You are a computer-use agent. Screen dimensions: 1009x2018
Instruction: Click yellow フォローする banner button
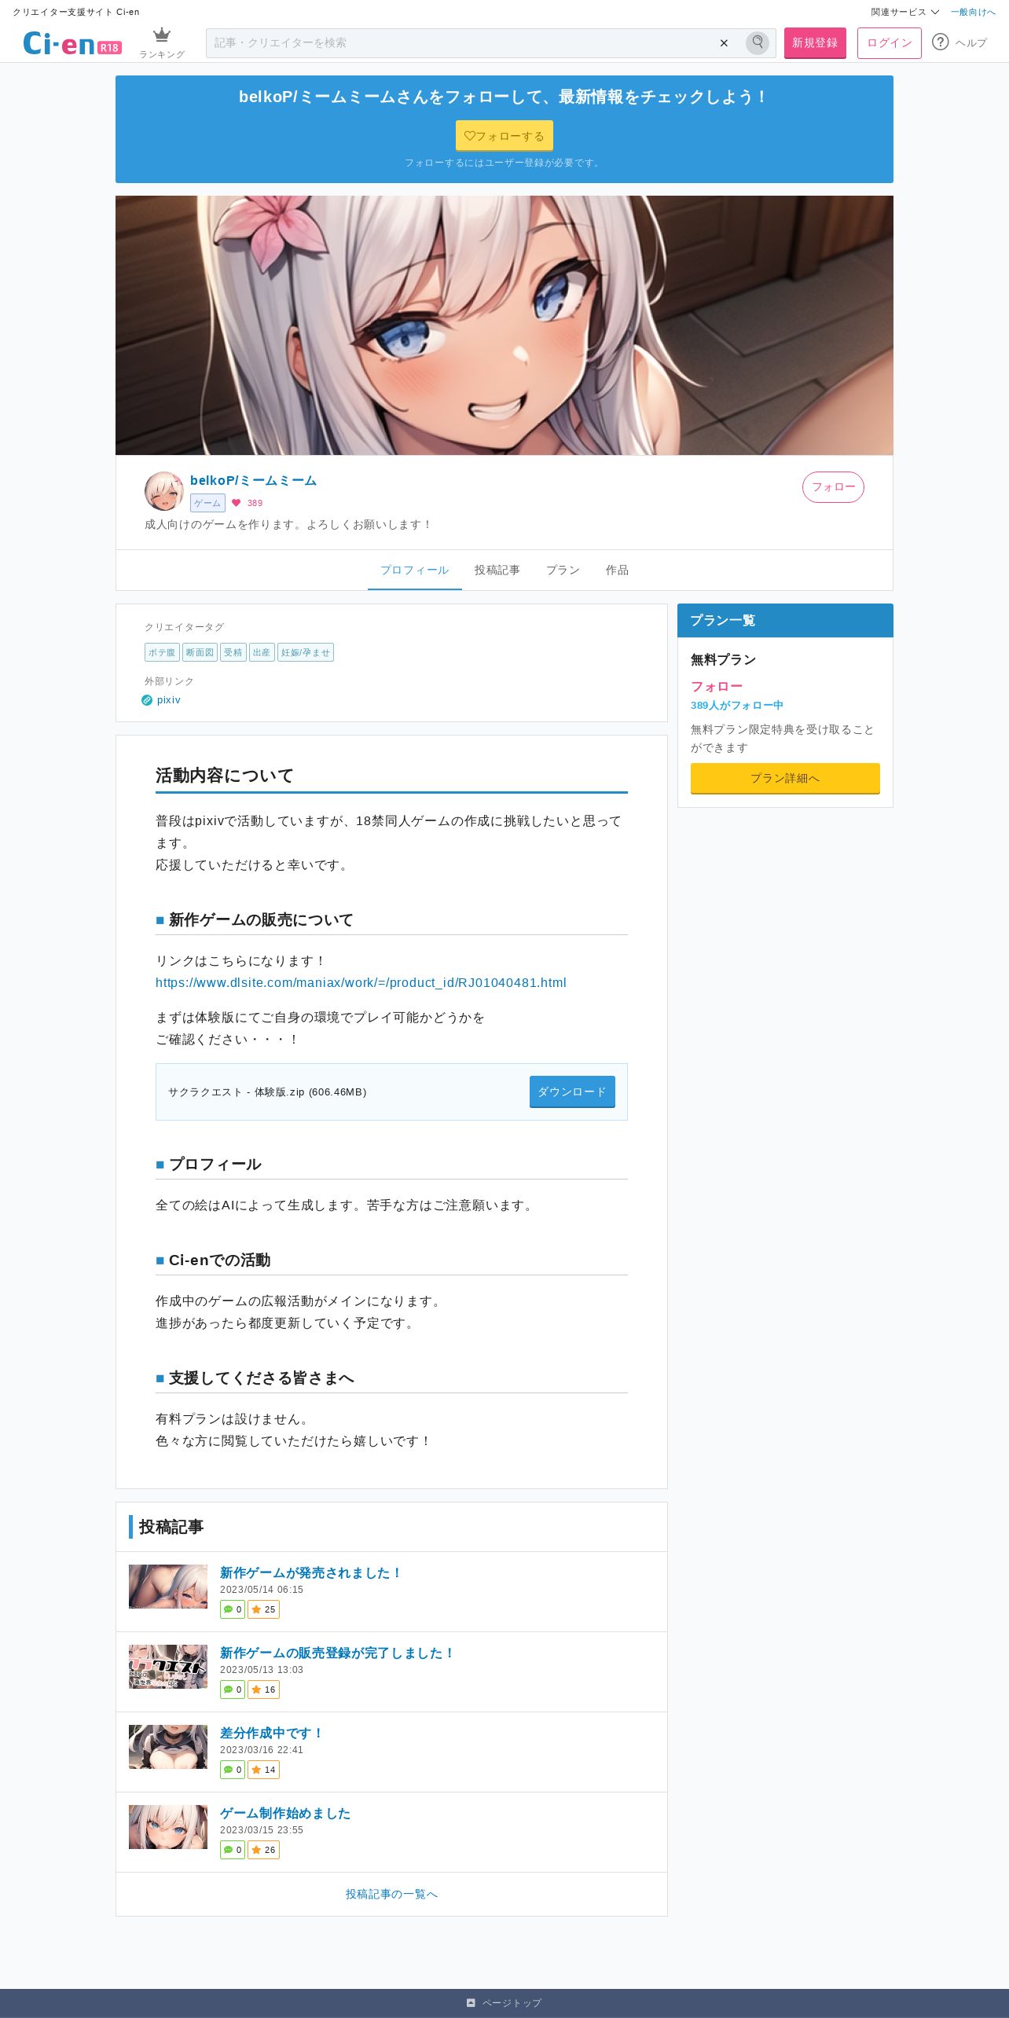point(504,135)
